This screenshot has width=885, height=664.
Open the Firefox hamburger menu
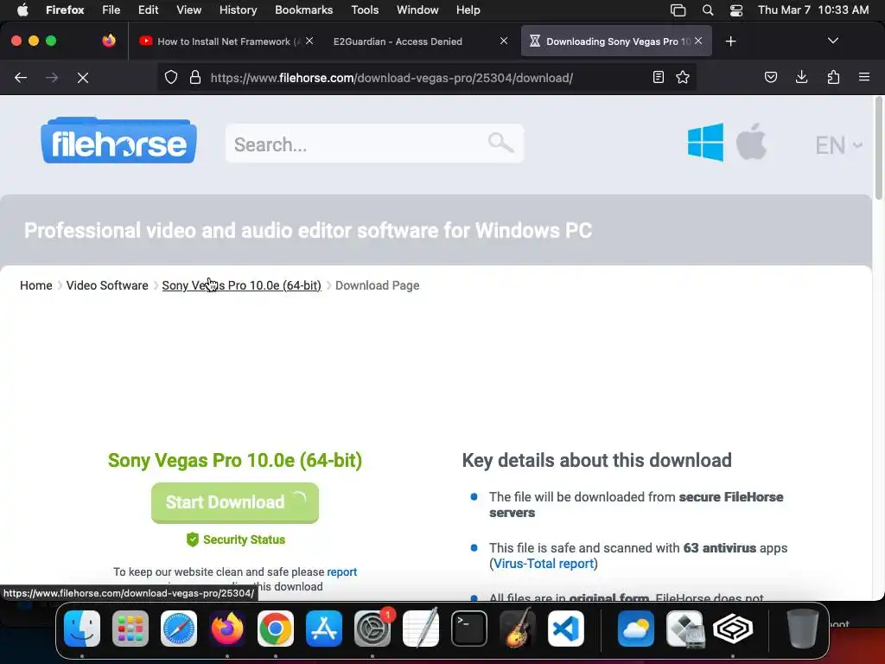(x=864, y=77)
